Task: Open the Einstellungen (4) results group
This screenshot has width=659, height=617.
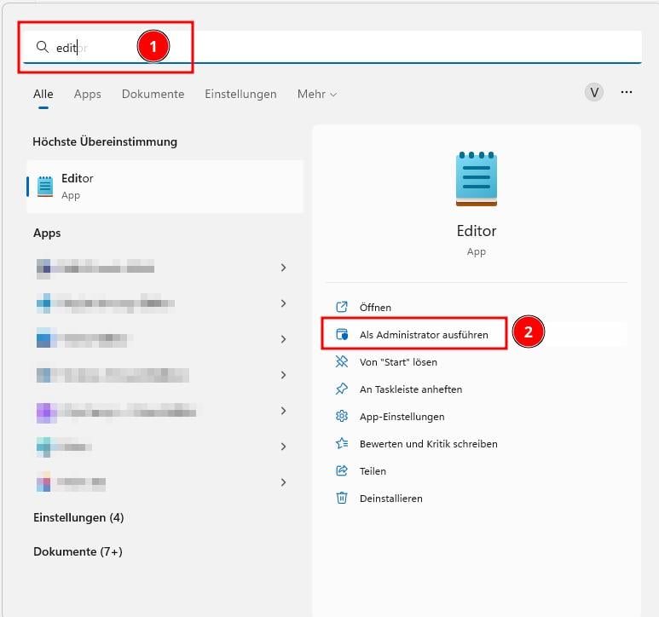Action: pyautogui.click(x=78, y=517)
